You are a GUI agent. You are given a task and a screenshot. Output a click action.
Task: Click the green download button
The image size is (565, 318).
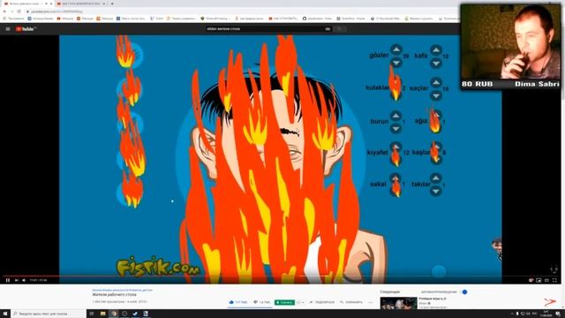(284, 302)
